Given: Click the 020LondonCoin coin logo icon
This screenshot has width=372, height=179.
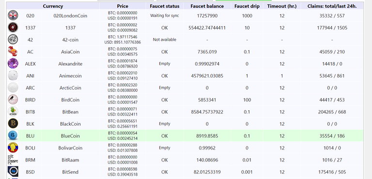Looking at the screenshot, I should (x=13, y=15).
